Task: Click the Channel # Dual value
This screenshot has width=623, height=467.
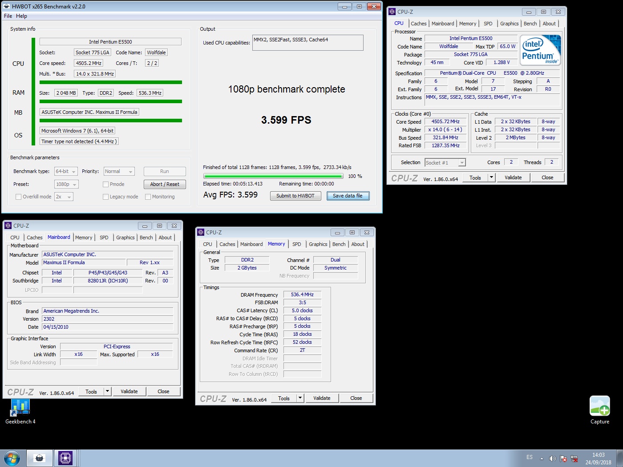Action: 336,260
